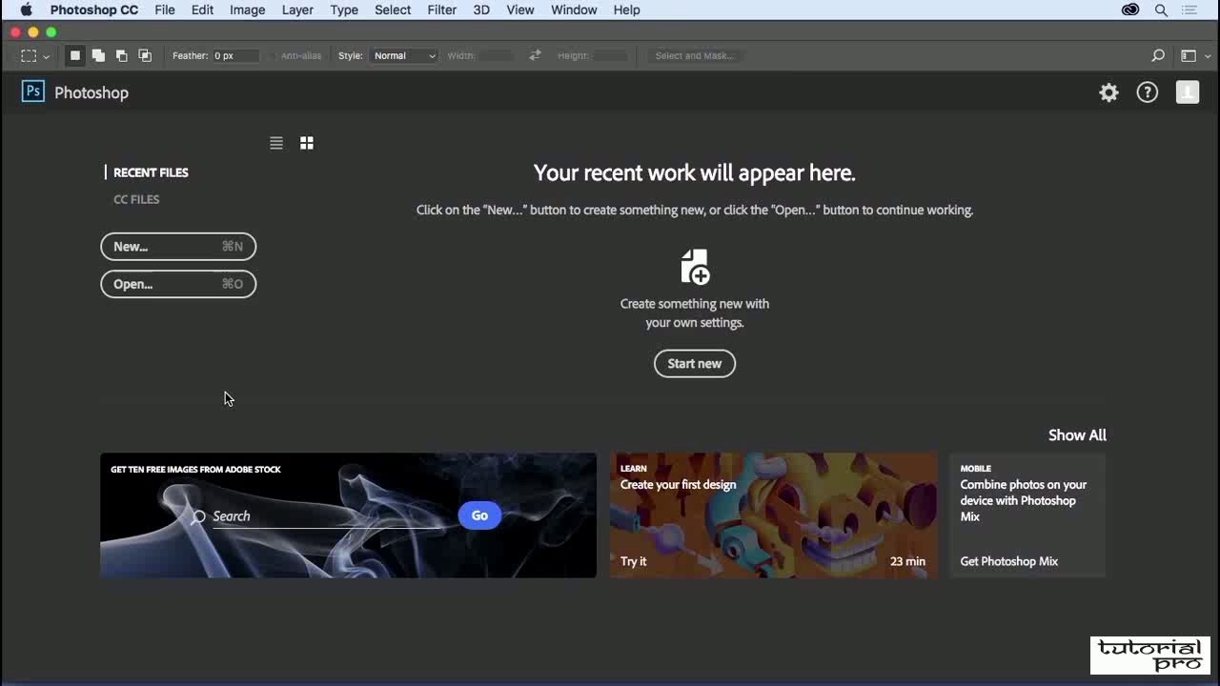Open the Layer menu
This screenshot has height=686, width=1220.
297,10
